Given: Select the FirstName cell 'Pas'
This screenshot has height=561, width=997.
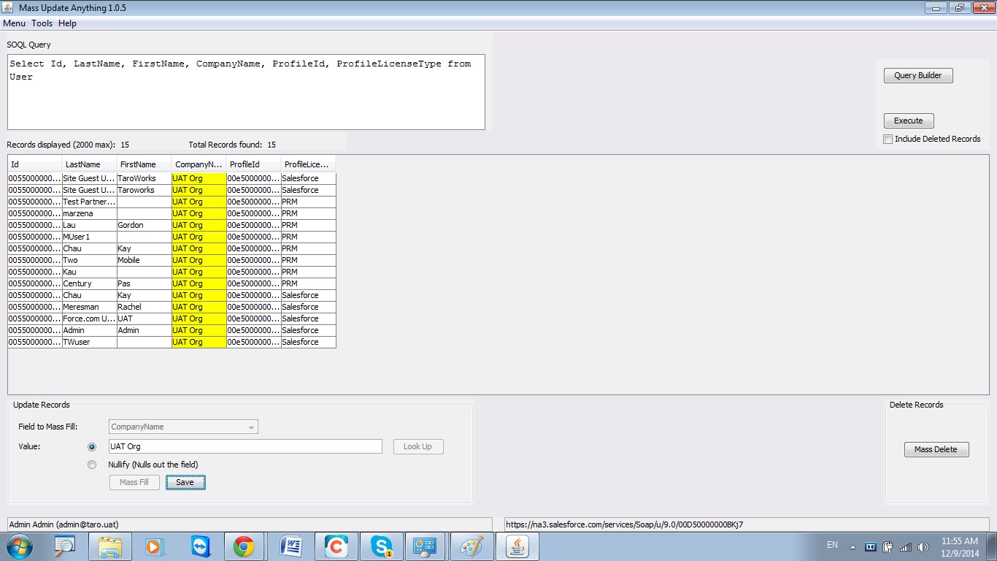Looking at the screenshot, I should tap(145, 283).
